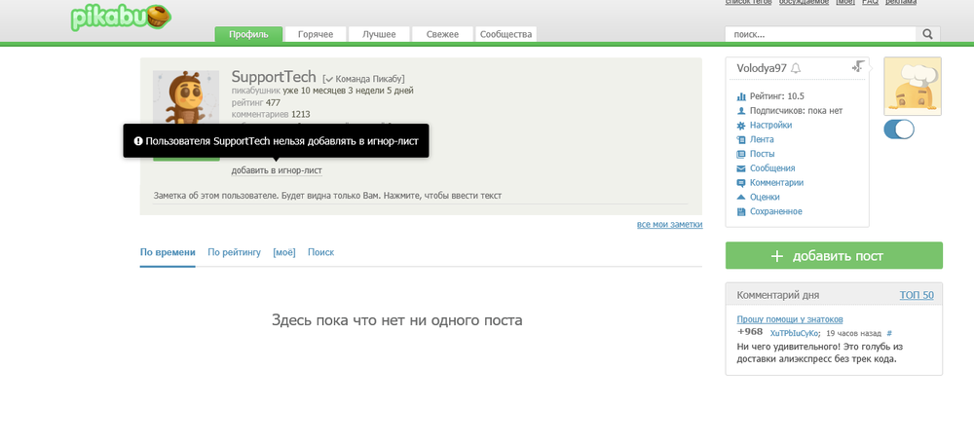The height and width of the screenshot is (444, 974).
Task: Click the envelope icon beside Сообщения
Action: 740,168
